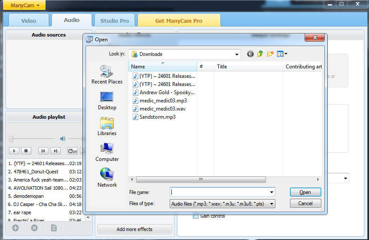369x240 pixels.
Task: Select playlist track AWOLNATION Sail 1080
Action: 45,188
